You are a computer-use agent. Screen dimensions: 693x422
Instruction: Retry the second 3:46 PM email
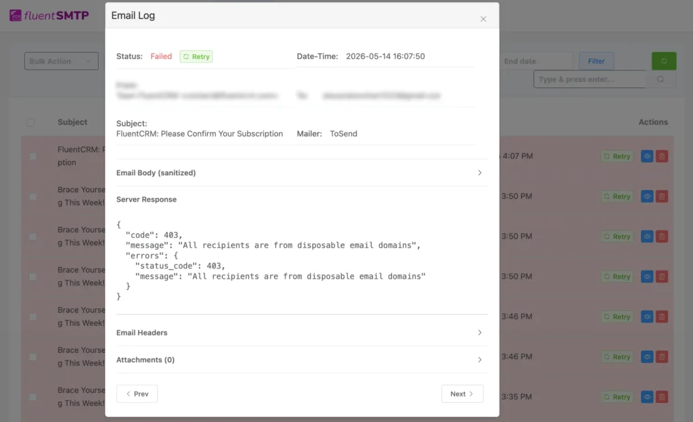[x=617, y=356]
